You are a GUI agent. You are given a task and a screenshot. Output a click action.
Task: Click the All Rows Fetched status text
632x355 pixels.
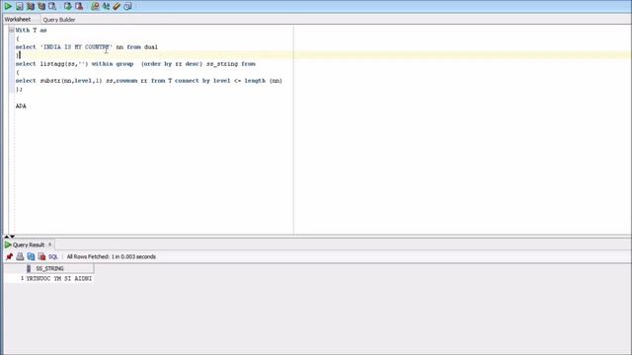[112, 256]
